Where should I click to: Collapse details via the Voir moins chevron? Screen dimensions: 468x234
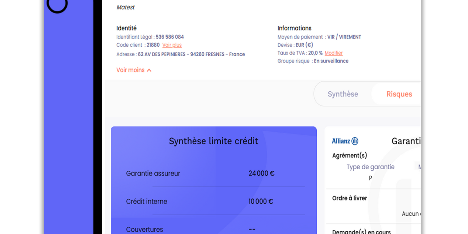click(x=134, y=70)
